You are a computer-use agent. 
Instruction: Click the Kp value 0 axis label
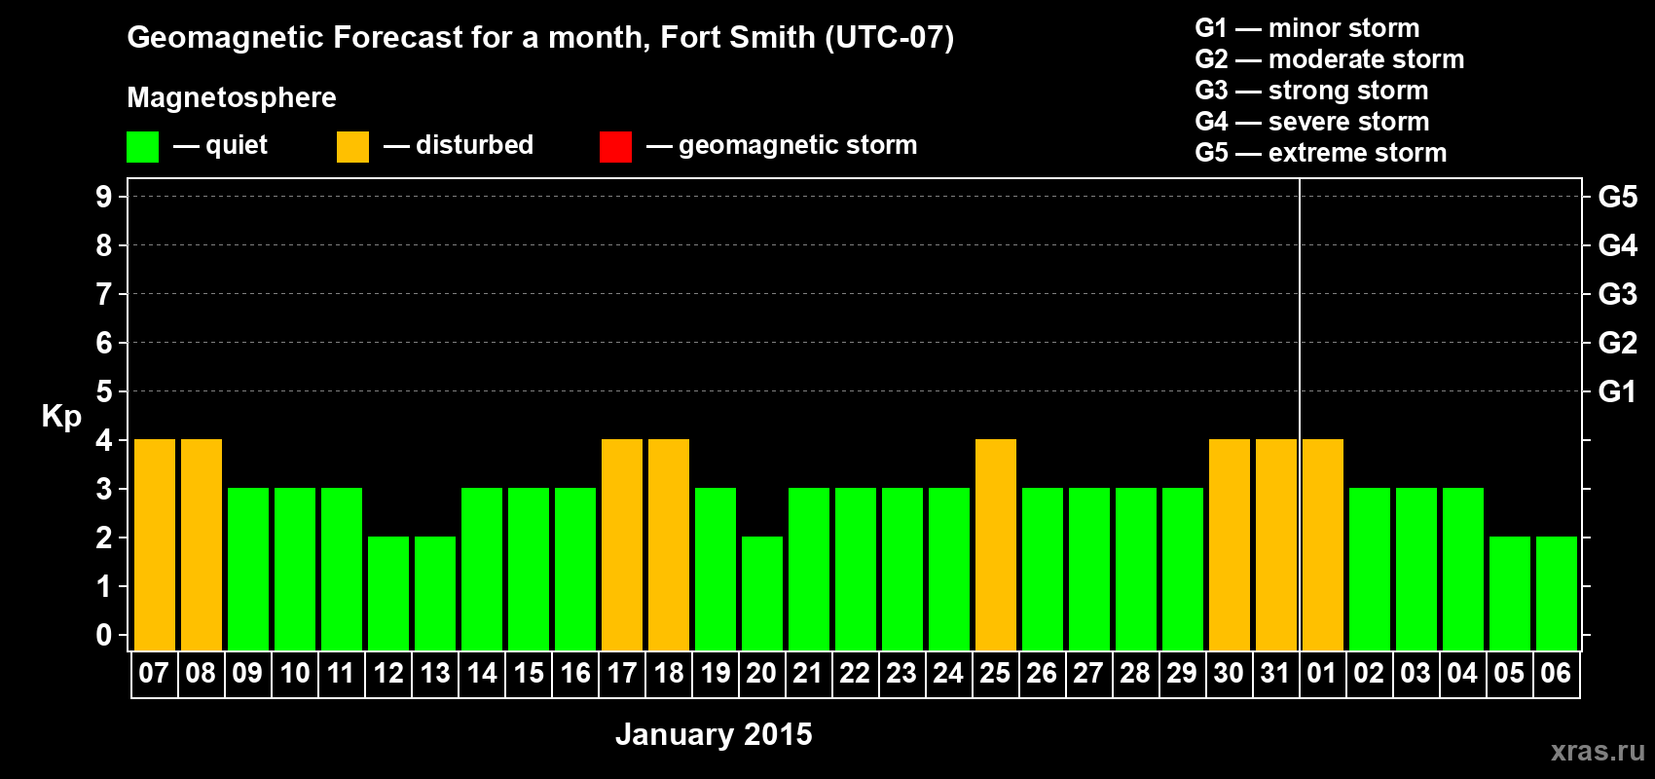[x=104, y=635]
